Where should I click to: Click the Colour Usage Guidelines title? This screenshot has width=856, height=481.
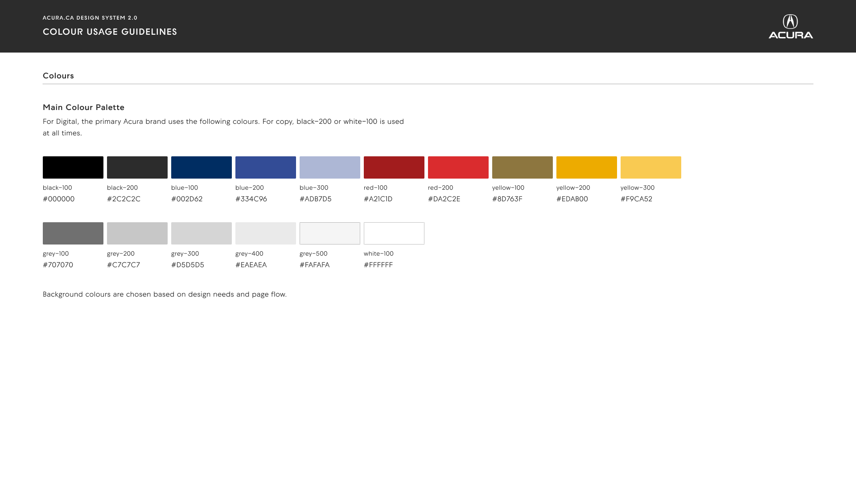pyautogui.click(x=110, y=32)
